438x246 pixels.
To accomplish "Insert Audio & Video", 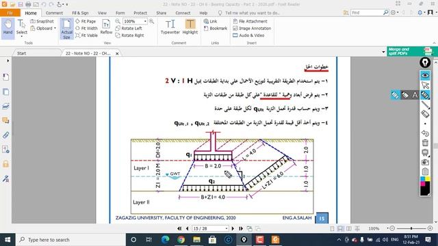I will point(248,36).
